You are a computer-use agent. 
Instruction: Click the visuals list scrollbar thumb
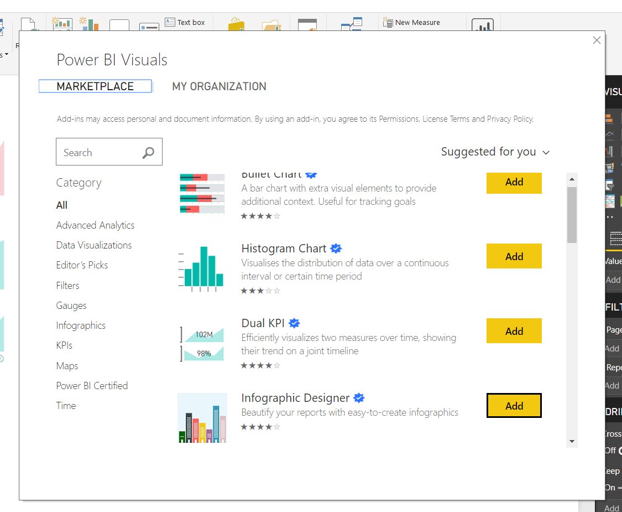click(572, 215)
